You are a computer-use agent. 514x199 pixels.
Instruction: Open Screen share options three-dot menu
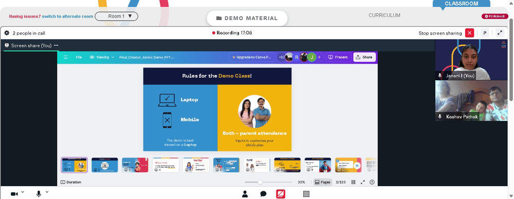point(56,46)
